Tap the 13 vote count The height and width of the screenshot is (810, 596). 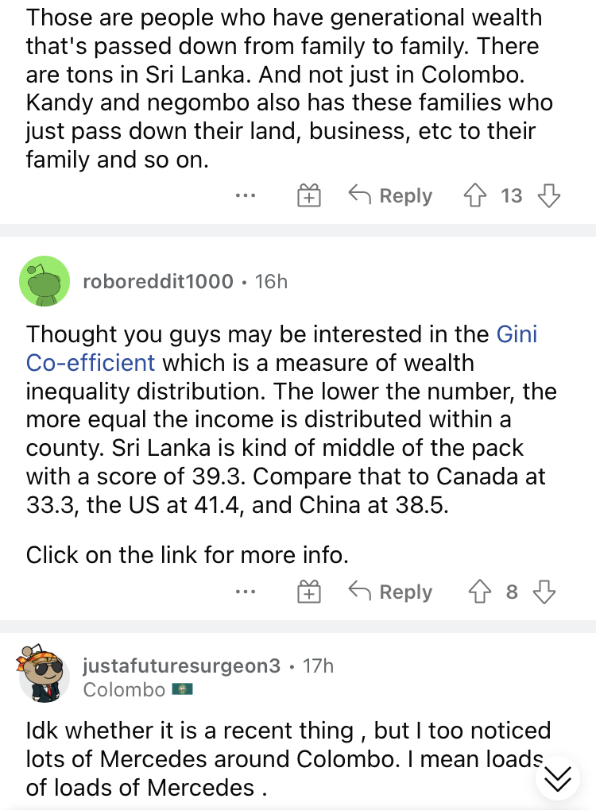click(x=511, y=196)
